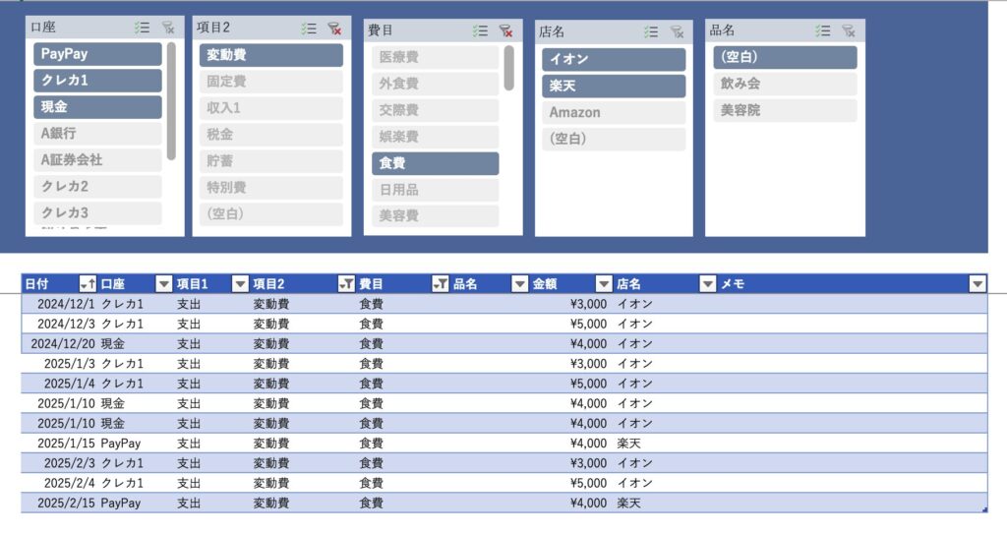Viewport: 1007px width, 534px height.
Task: Clear filter on 項目2 slicer
Action: click(x=335, y=29)
